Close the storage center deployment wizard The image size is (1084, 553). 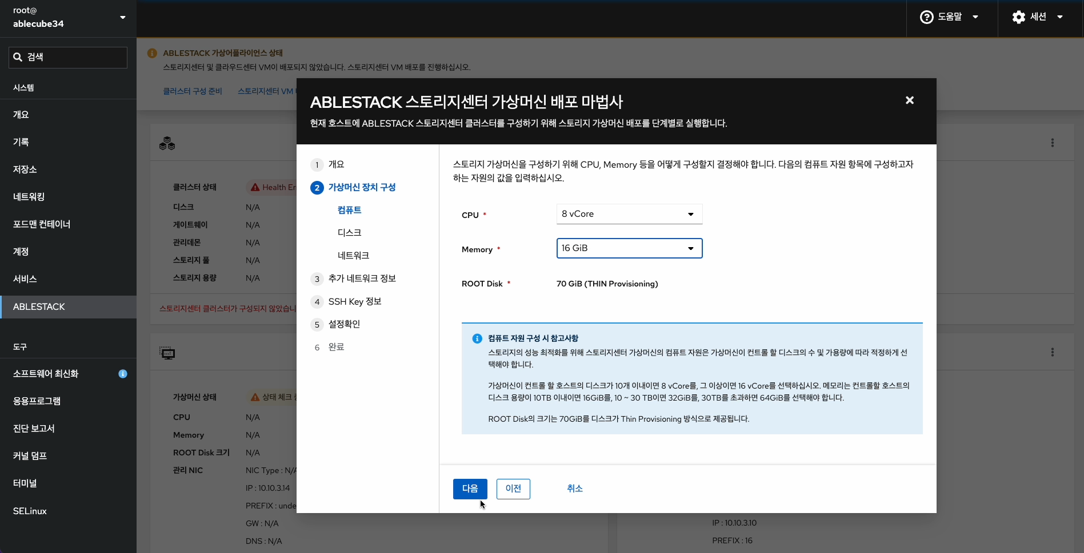pyautogui.click(x=909, y=100)
